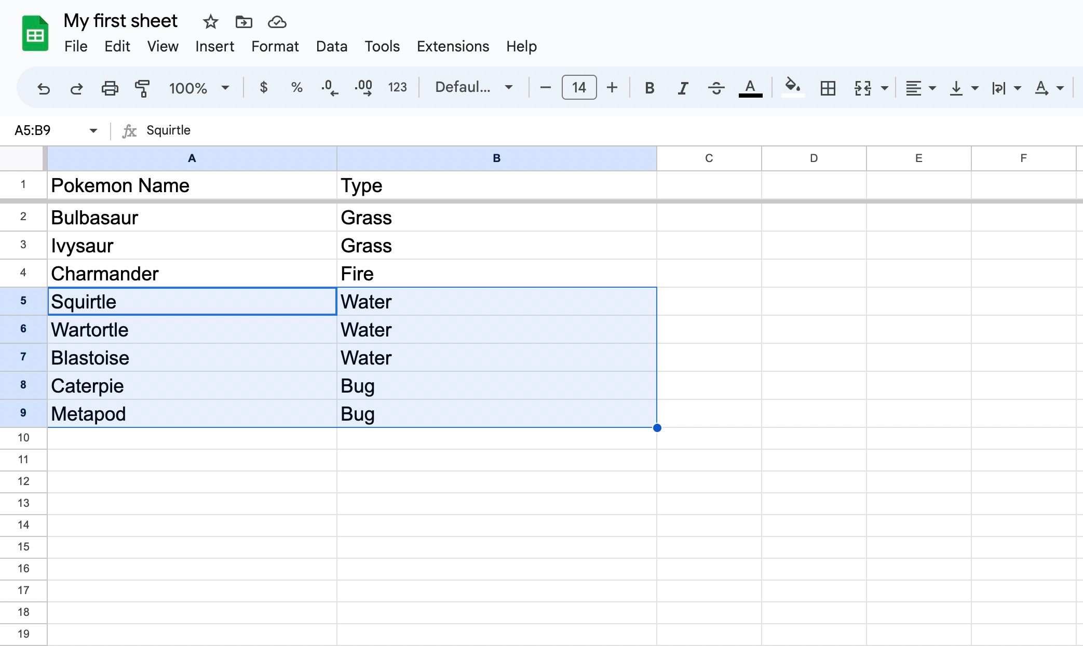
Task: Select column E header
Action: click(x=919, y=158)
